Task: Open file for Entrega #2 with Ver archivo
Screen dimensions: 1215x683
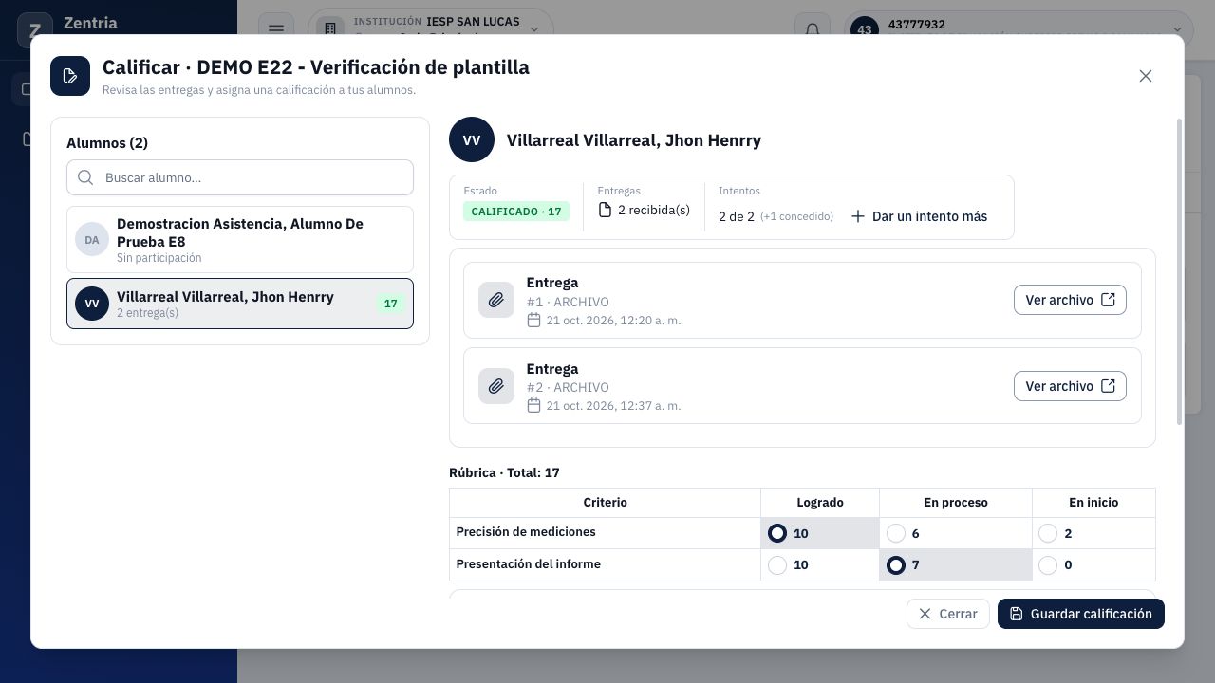Action: pos(1070,386)
